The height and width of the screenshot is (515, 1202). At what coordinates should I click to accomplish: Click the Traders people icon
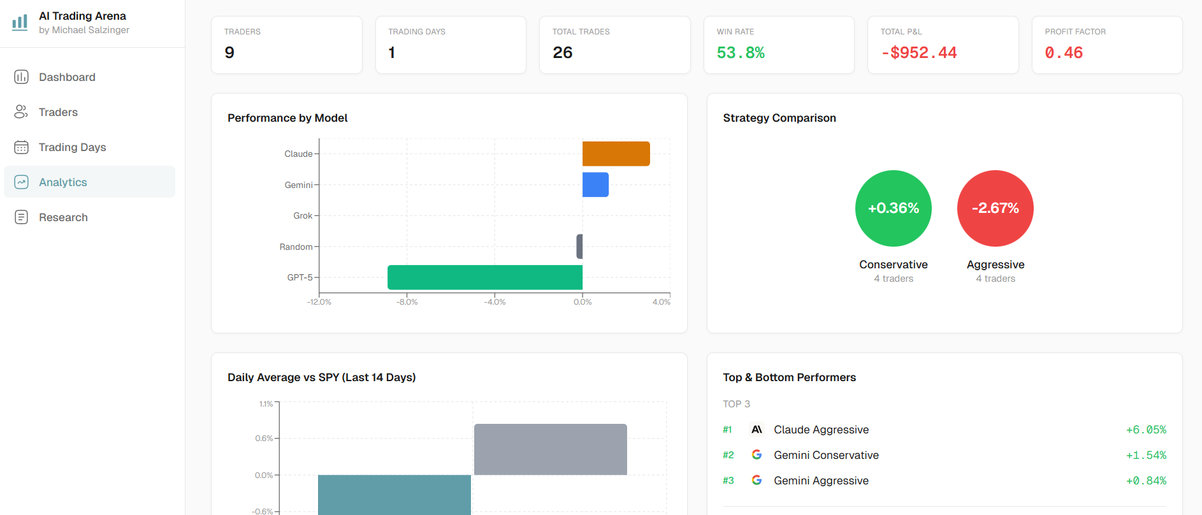coord(21,112)
